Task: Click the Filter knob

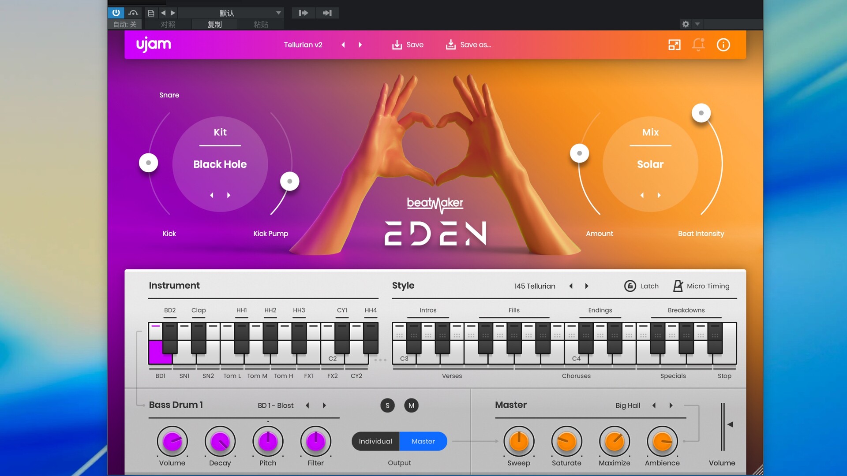Action: tap(315, 441)
